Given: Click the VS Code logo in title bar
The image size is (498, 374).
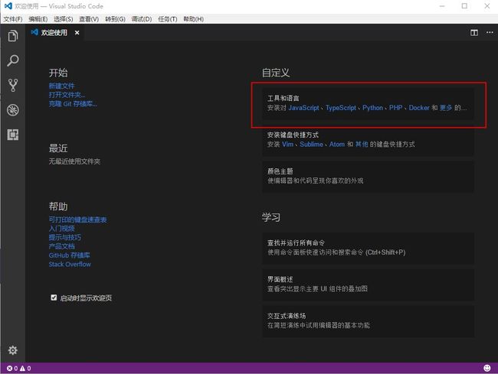Looking at the screenshot, I should [8, 6].
